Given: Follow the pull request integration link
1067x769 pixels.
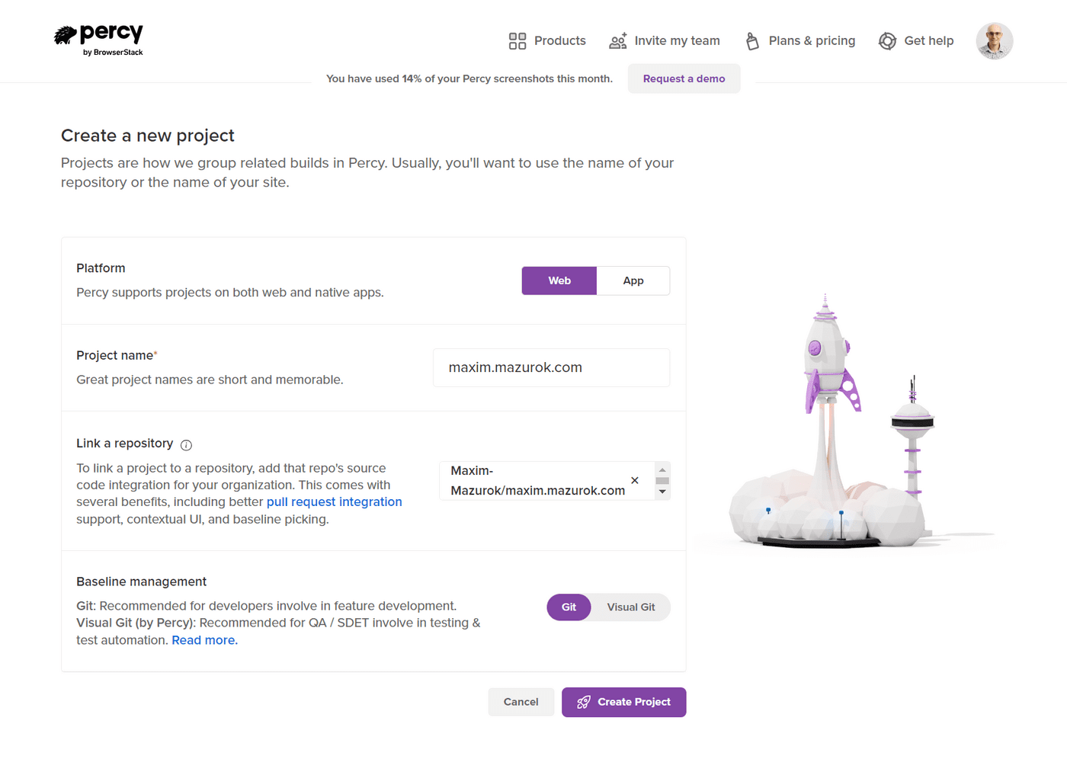Looking at the screenshot, I should tap(334, 501).
